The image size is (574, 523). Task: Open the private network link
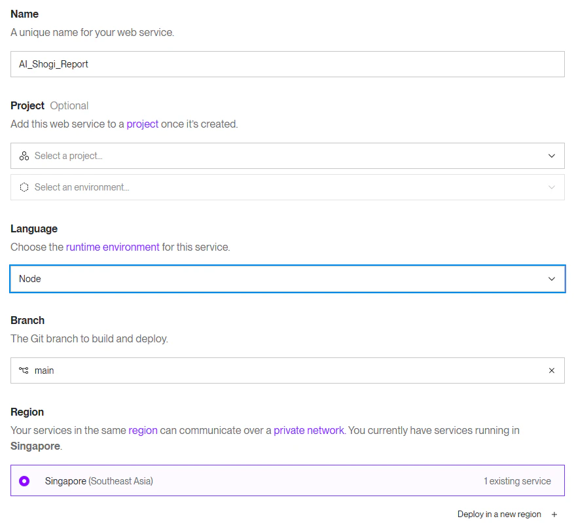pyautogui.click(x=308, y=430)
